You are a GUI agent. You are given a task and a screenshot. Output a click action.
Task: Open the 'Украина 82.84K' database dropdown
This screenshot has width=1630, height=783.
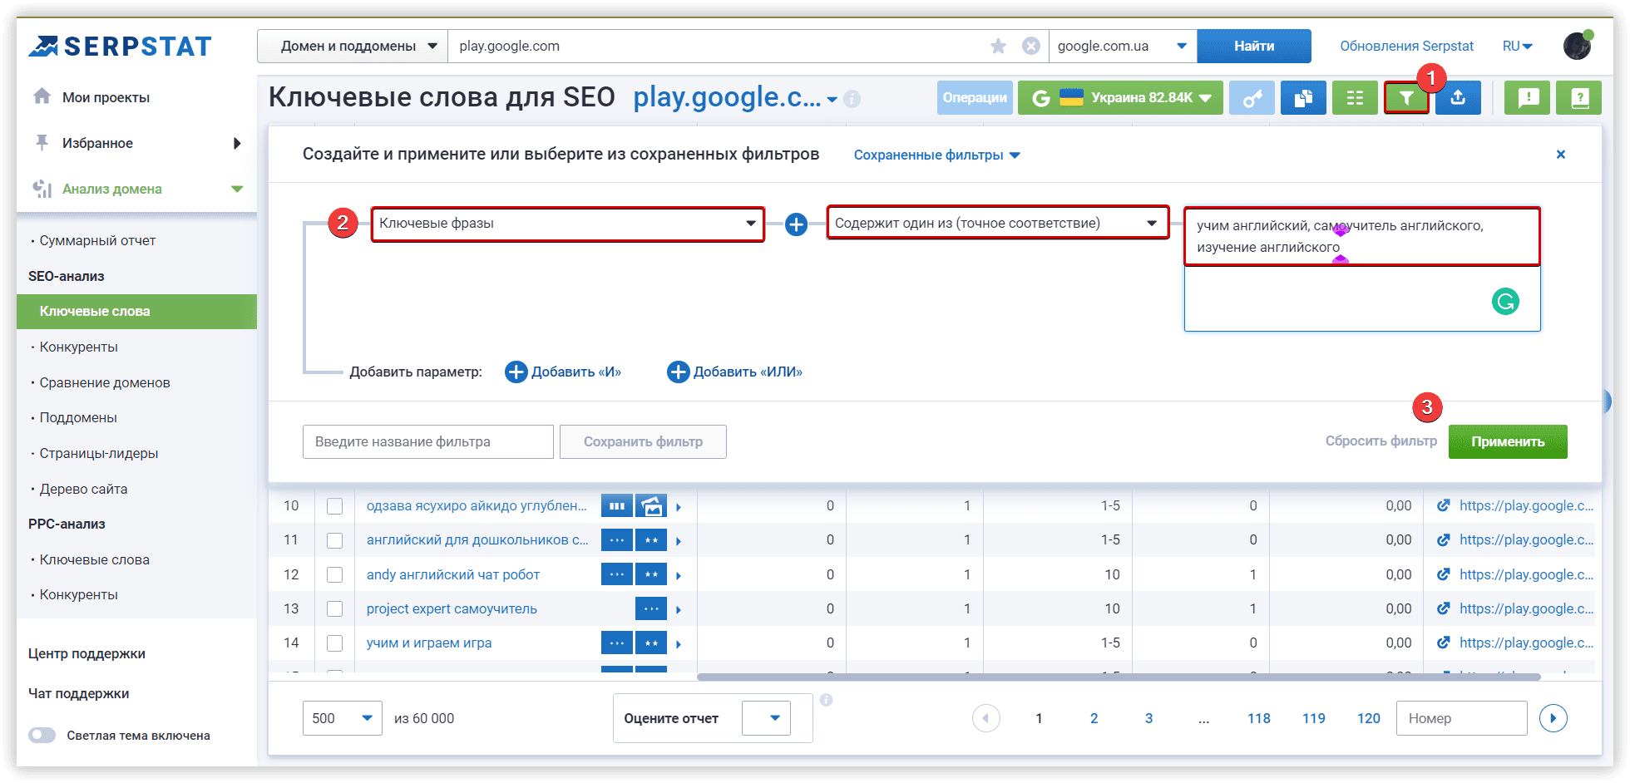[x=1120, y=98]
